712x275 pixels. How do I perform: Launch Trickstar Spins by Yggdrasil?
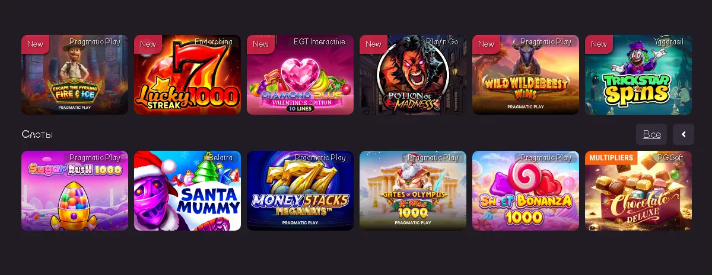(x=638, y=75)
